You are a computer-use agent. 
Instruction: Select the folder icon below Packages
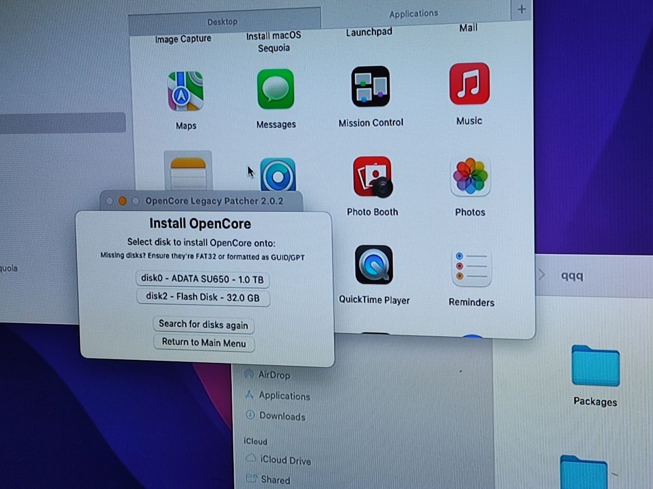[x=584, y=473]
